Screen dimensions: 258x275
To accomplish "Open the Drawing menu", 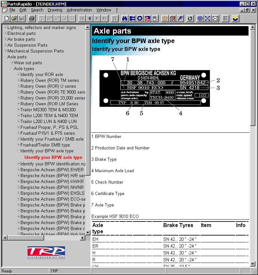I will pyautogui.click(x=55, y=10).
